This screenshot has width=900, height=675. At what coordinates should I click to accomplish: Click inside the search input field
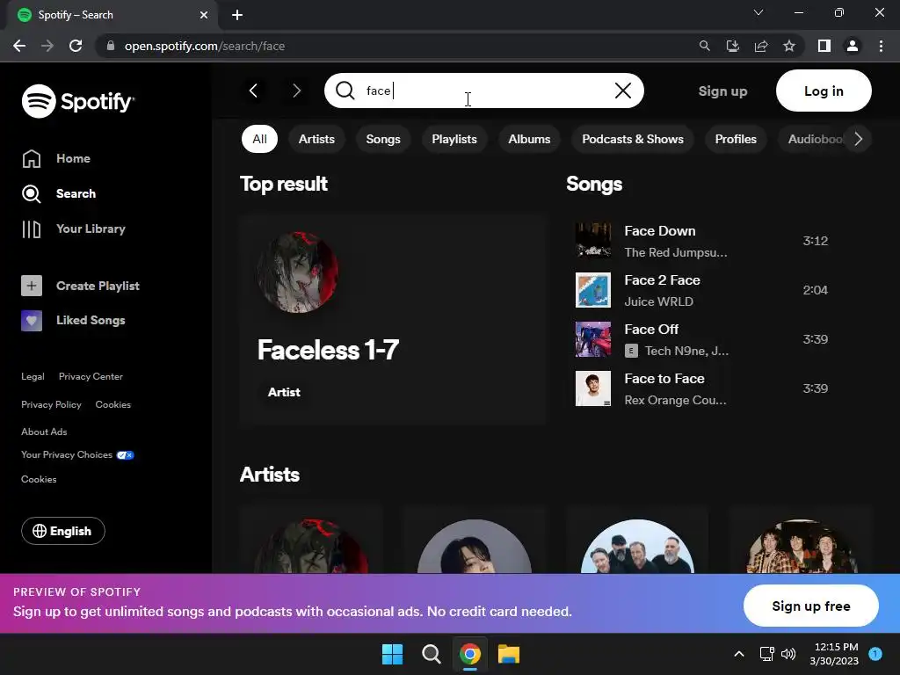[x=484, y=91]
